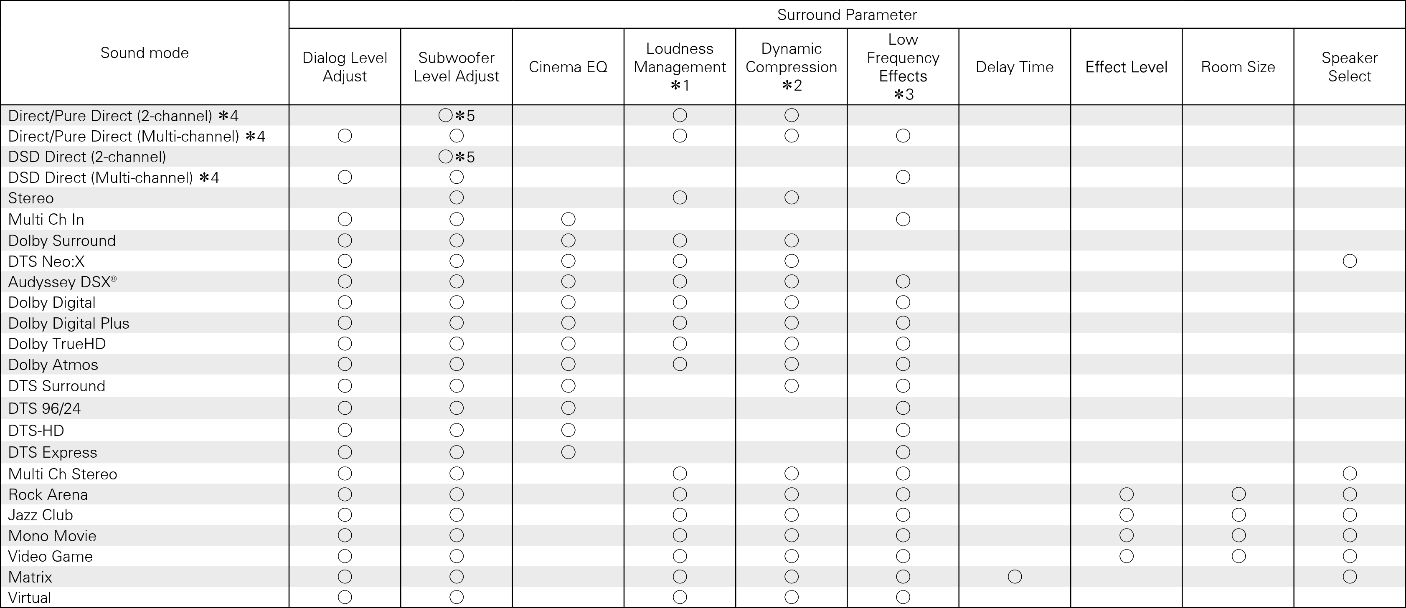The width and height of the screenshot is (1406, 608).
Task: Click the Cinema EQ column header
Action: point(568,67)
